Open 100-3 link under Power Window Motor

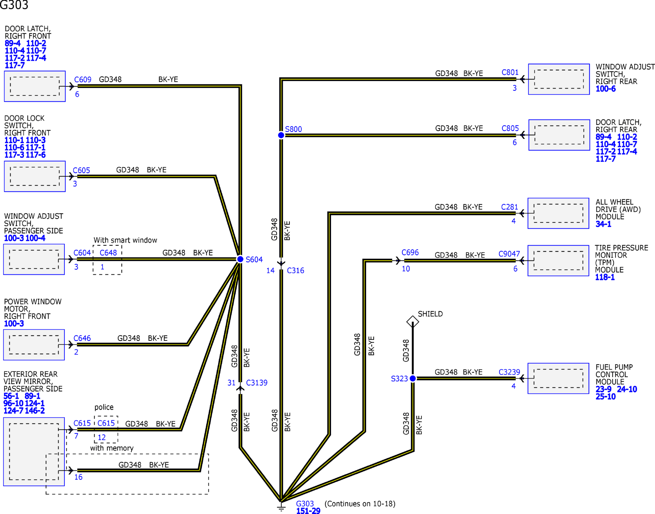click(14, 323)
